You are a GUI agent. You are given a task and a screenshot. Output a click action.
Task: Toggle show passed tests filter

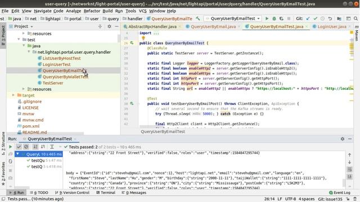click(19, 147)
